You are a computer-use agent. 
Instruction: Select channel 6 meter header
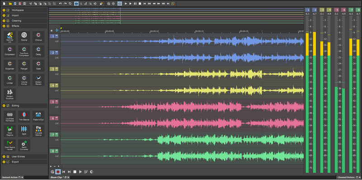pos(343,9)
